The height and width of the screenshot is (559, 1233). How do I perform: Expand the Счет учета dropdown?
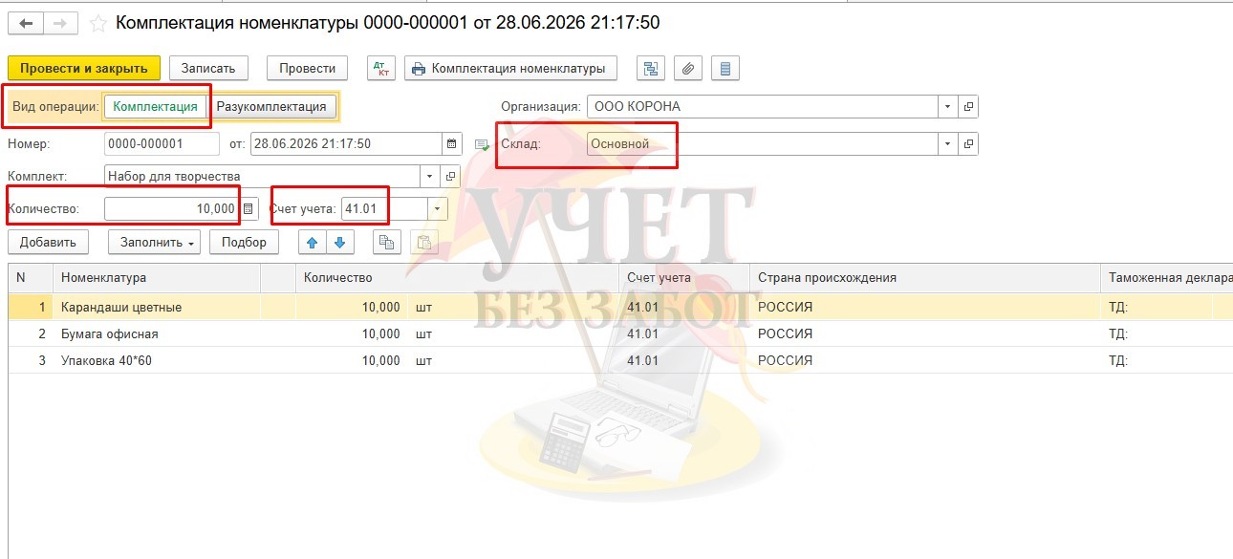click(439, 208)
